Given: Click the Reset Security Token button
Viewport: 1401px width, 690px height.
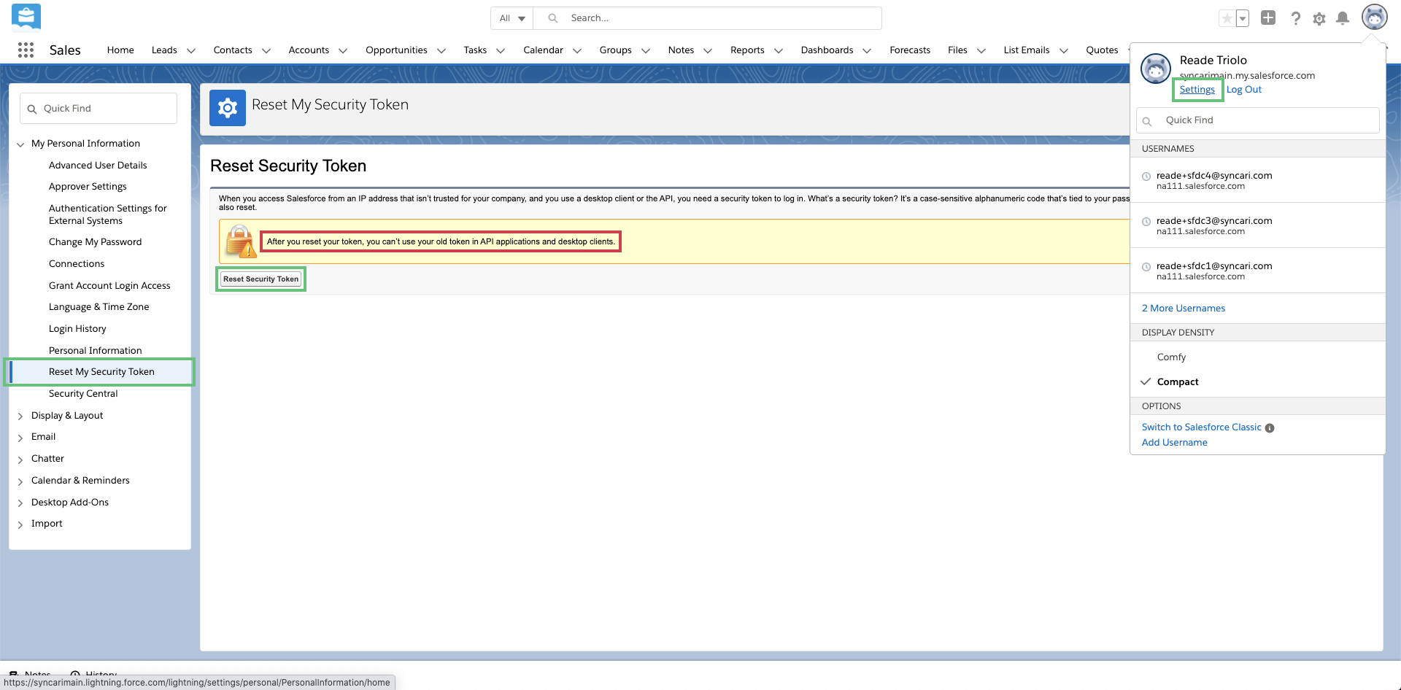Looking at the screenshot, I should tap(261, 279).
